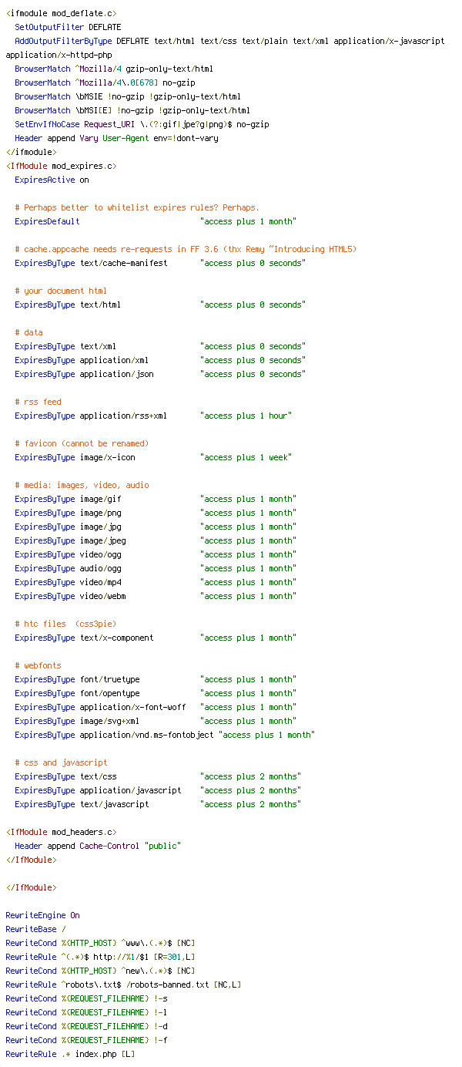Screen dimensions: 462x1067
Task: Click the SetOutputFilter DEFLATE directive
Action: [x=68, y=27]
